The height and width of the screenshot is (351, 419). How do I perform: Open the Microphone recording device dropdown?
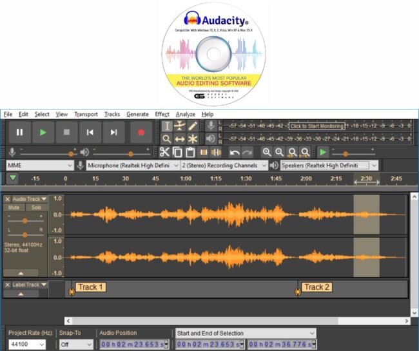(x=133, y=166)
